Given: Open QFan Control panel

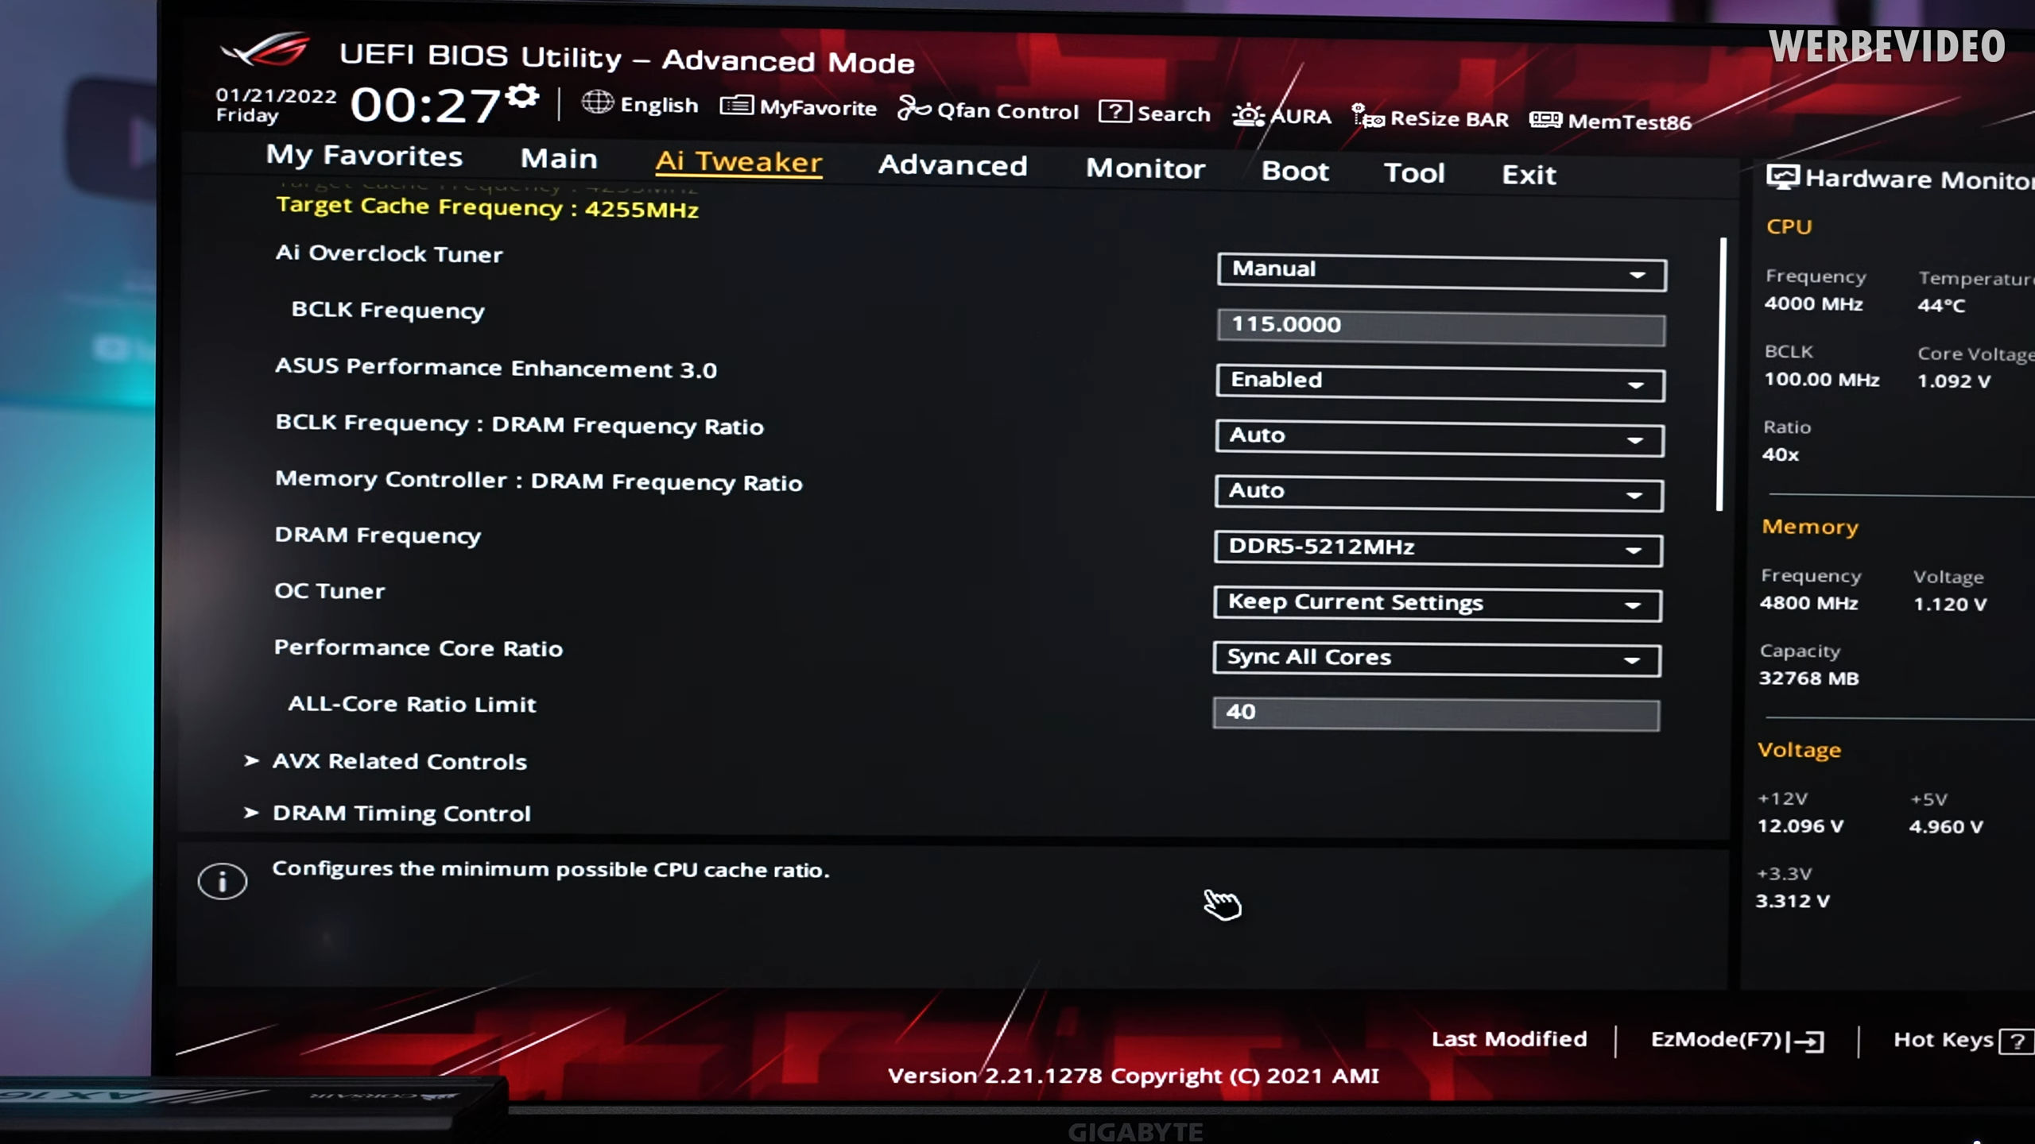Looking at the screenshot, I should point(991,109).
